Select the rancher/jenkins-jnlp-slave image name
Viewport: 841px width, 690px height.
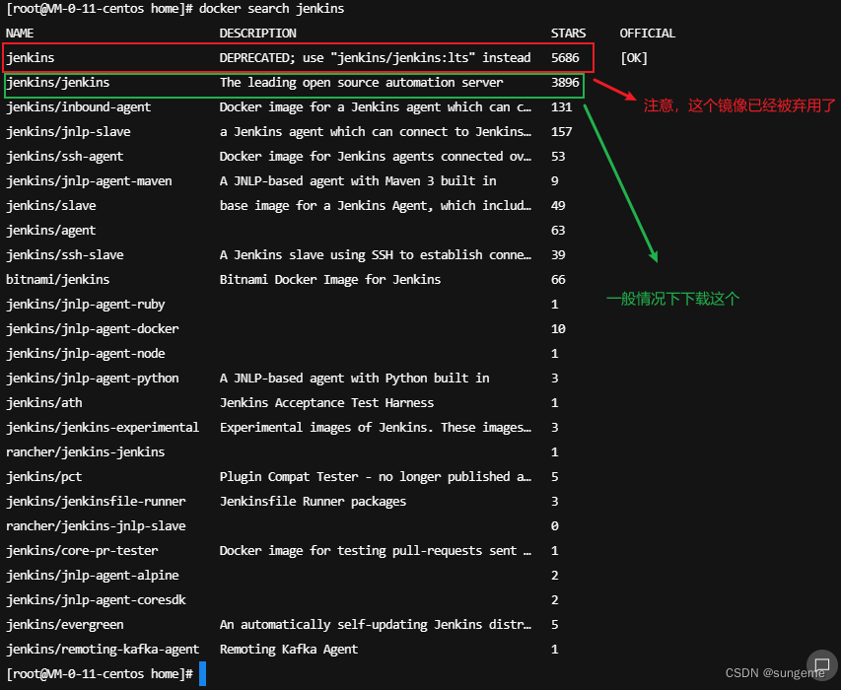[96, 526]
